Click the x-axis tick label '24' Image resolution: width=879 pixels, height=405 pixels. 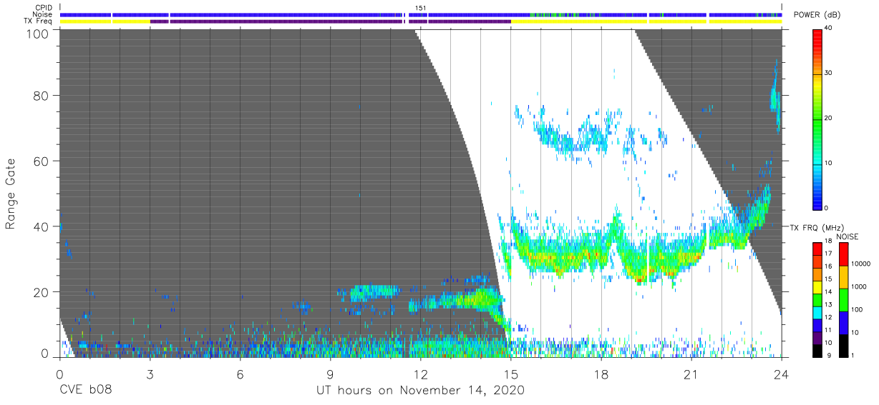[x=781, y=374]
